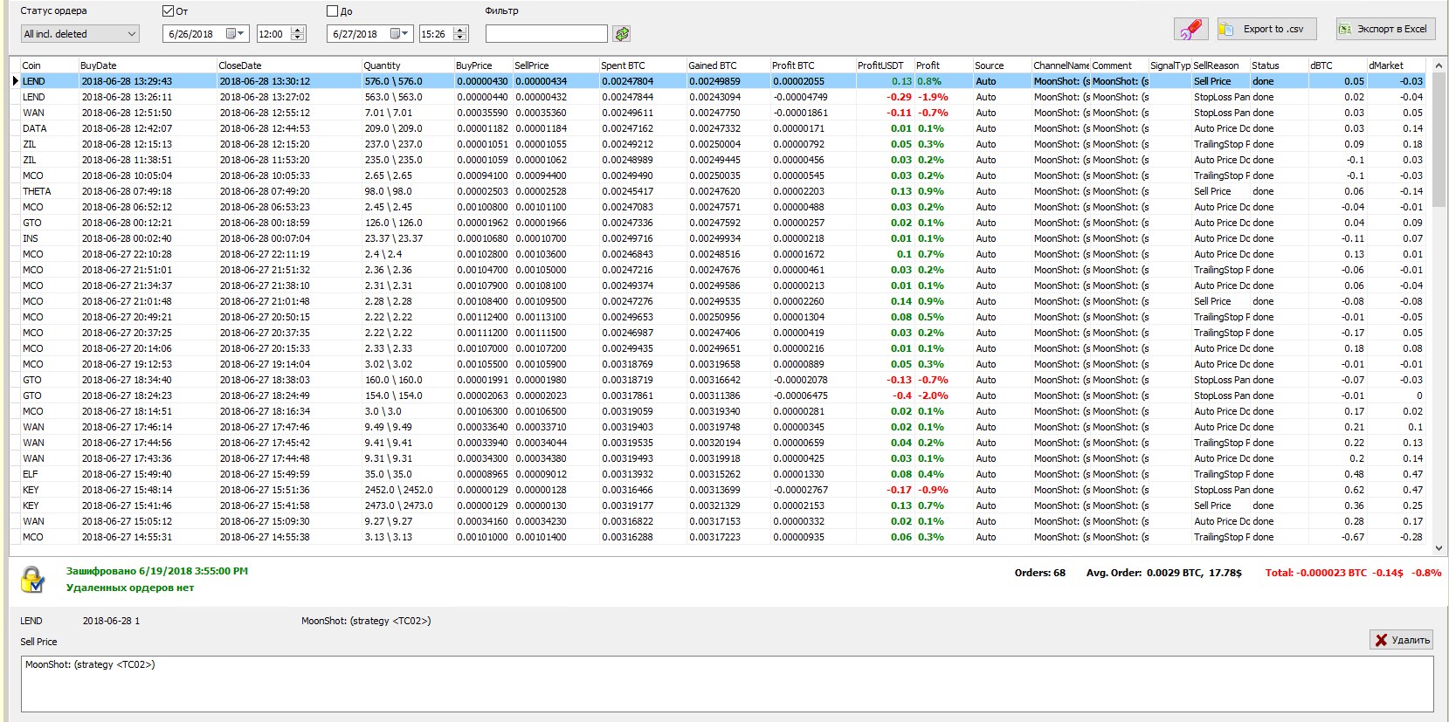Uncheck the От date checkbox
1449x722 pixels.
169,11
